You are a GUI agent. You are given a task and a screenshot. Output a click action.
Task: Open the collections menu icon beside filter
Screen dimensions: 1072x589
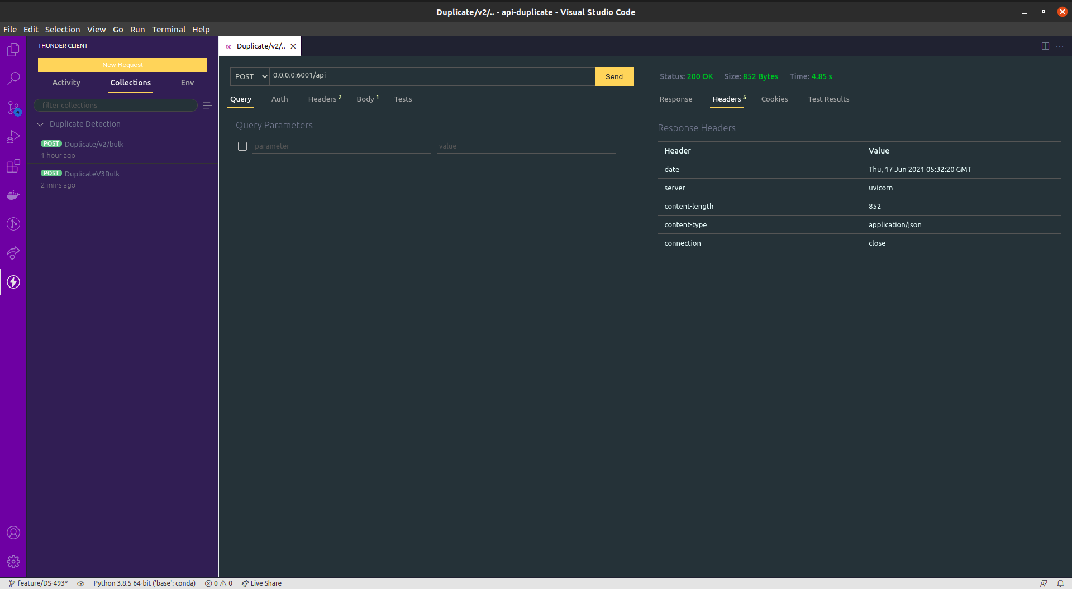(207, 106)
